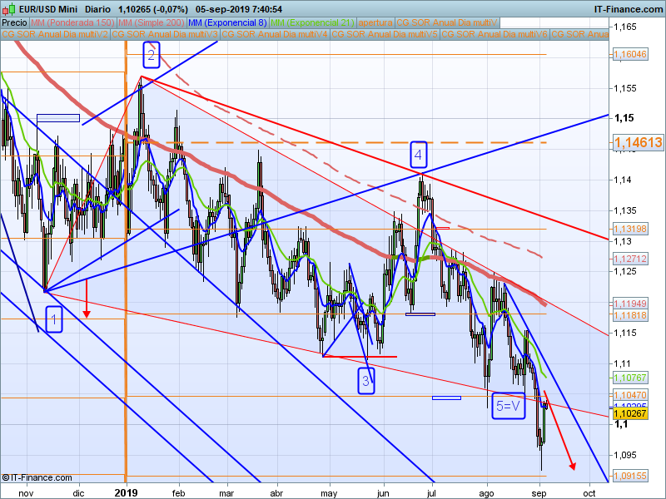Image resolution: width=666 pixels, height=499 pixels.
Task: Select the CG SOR Anual Dia multiV2 tab
Action: [x=55, y=34]
